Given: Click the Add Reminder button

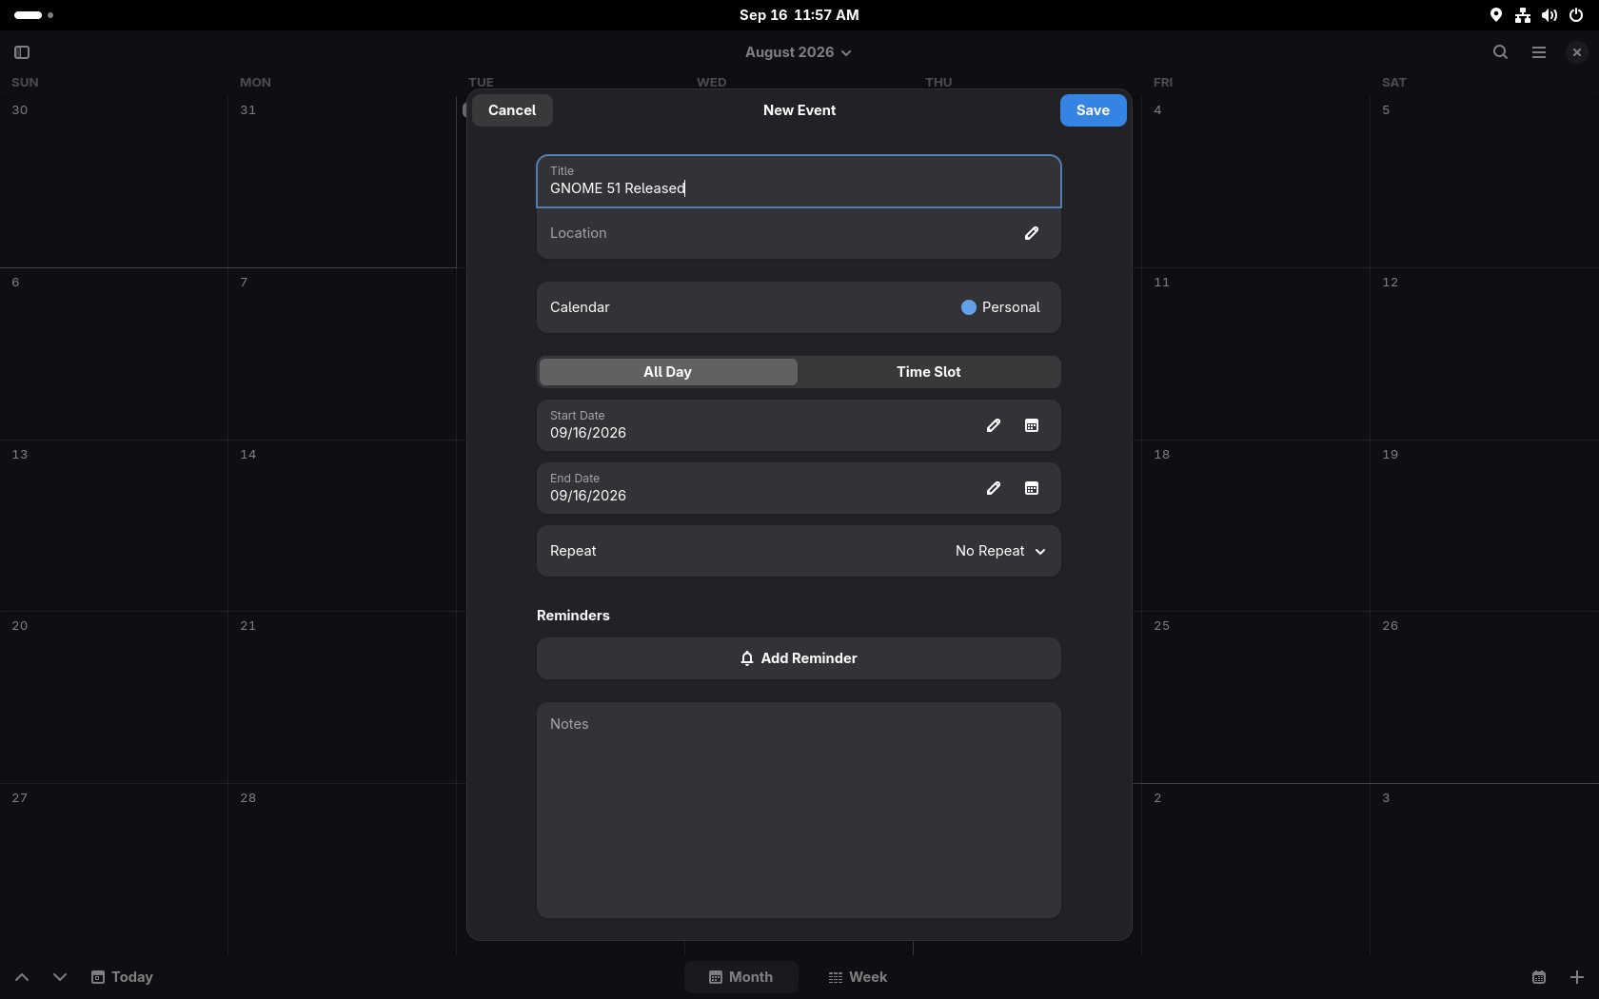Looking at the screenshot, I should click(x=799, y=658).
